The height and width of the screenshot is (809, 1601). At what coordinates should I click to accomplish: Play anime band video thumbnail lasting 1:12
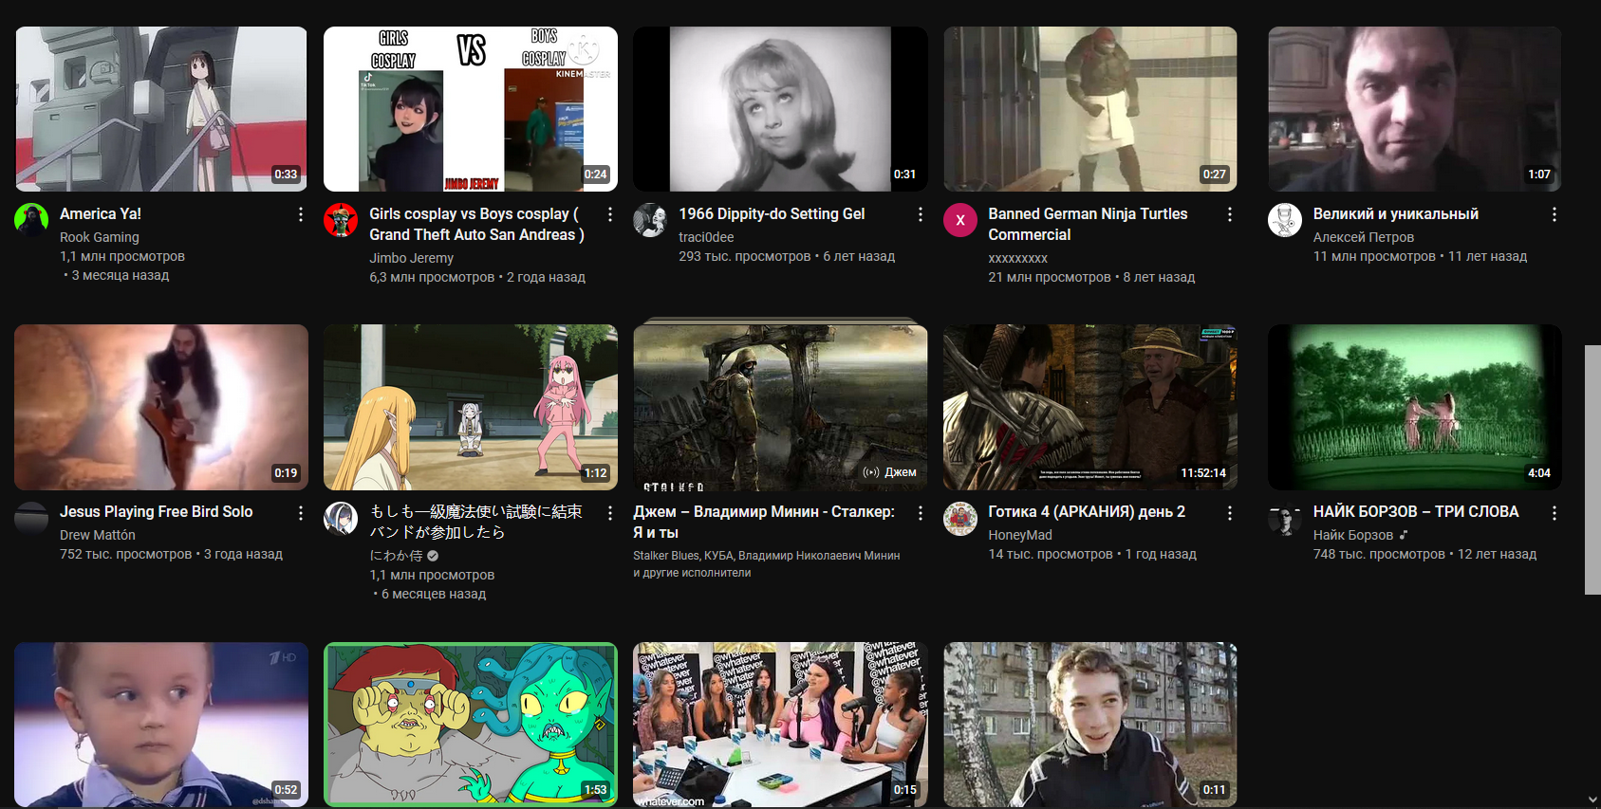(x=471, y=407)
